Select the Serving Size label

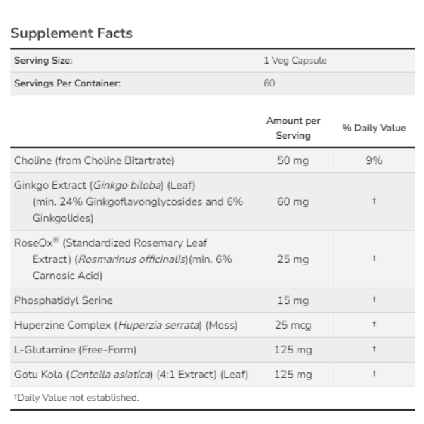pyautogui.click(x=43, y=60)
